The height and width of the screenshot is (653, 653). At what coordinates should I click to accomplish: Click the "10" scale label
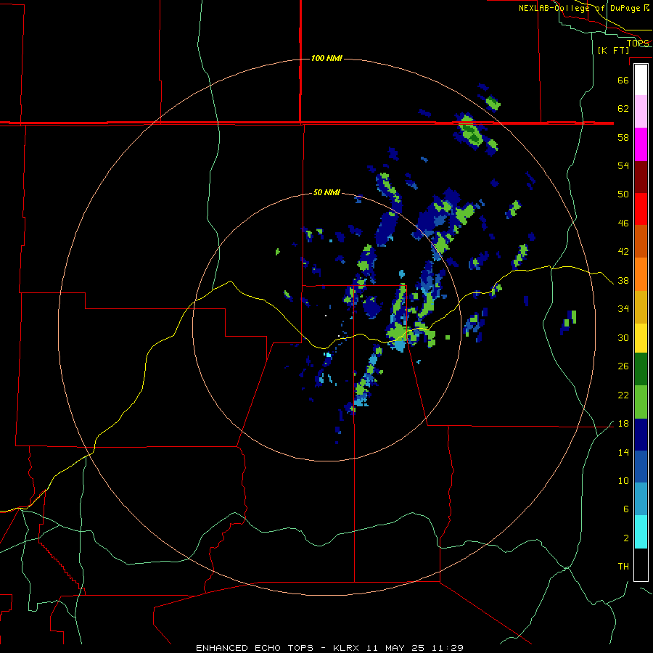pyautogui.click(x=623, y=480)
